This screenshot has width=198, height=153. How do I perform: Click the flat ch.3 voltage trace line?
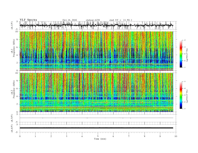coord(96,118)
